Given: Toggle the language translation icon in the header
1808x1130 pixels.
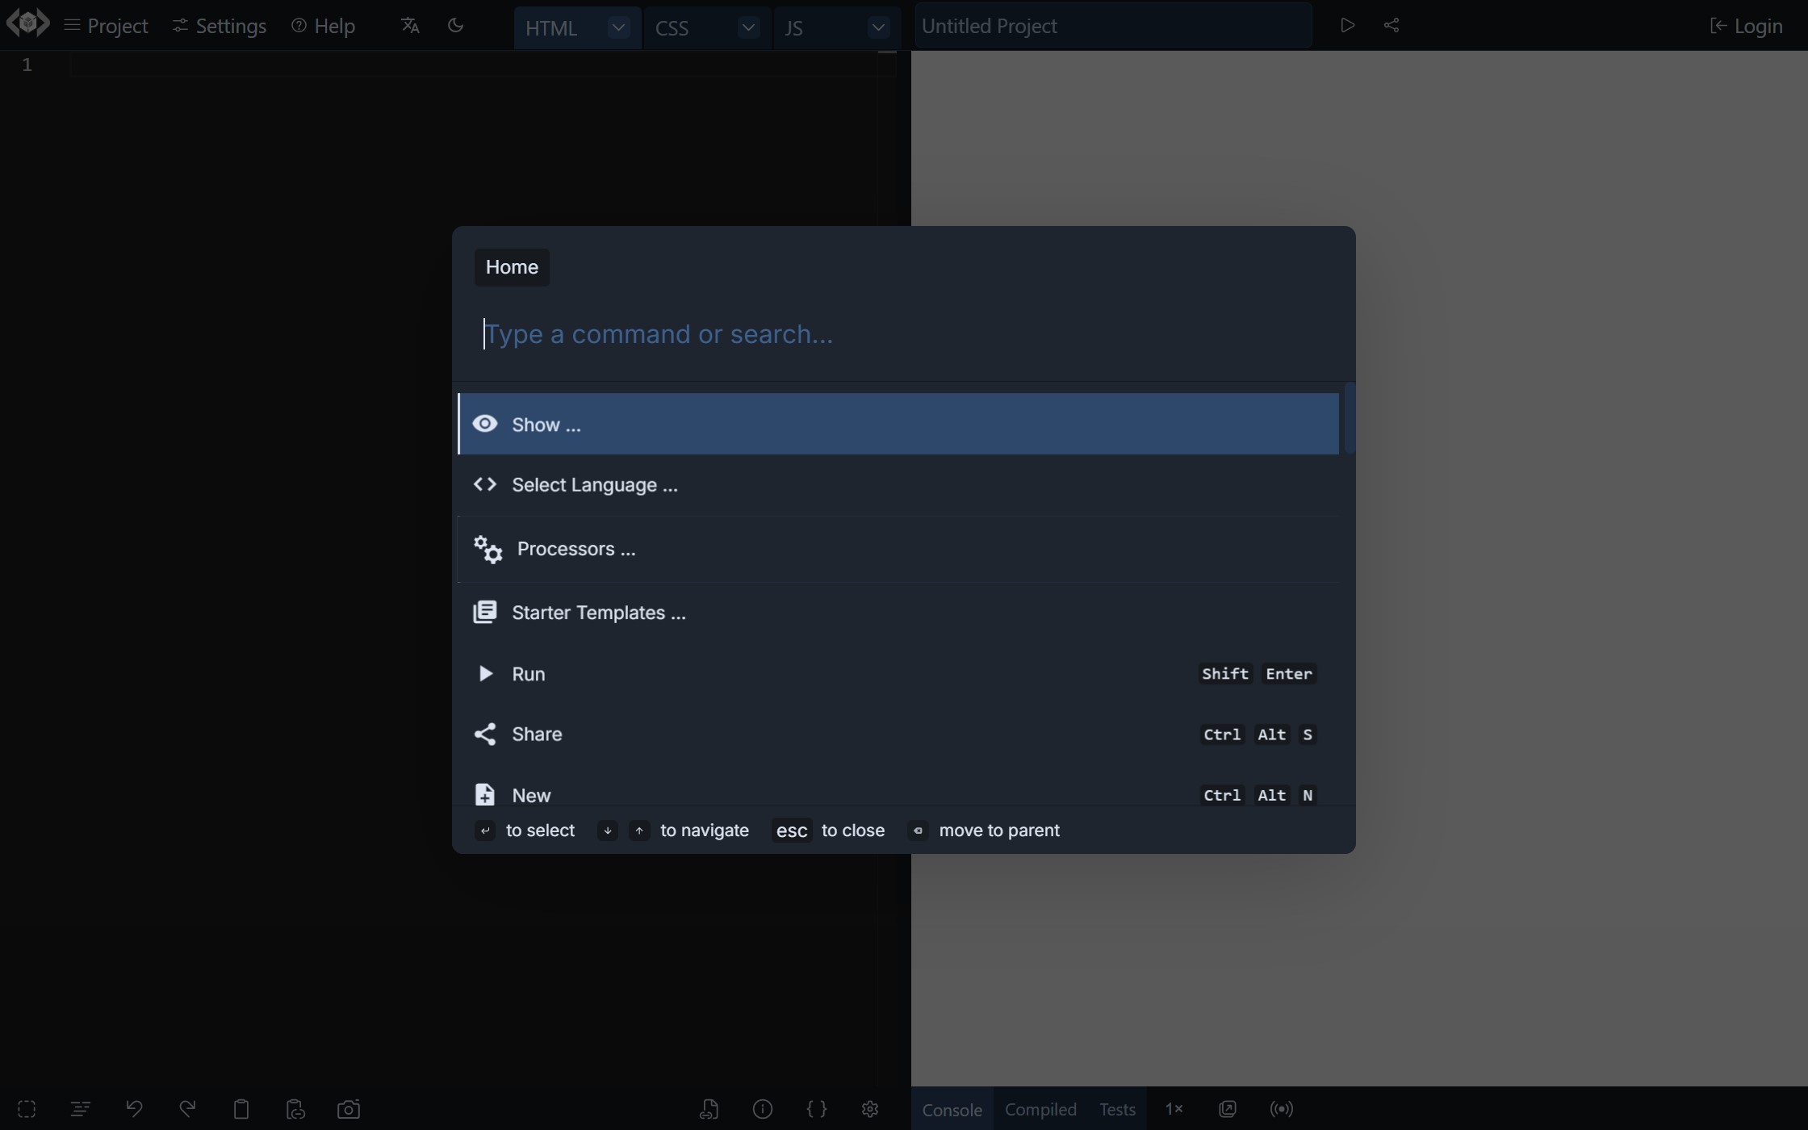Looking at the screenshot, I should point(409,25).
